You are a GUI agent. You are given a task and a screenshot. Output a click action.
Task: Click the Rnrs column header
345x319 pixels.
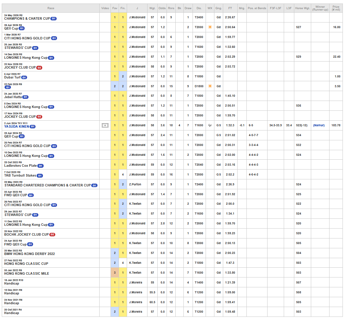pyautogui.click(x=171, y=8)
